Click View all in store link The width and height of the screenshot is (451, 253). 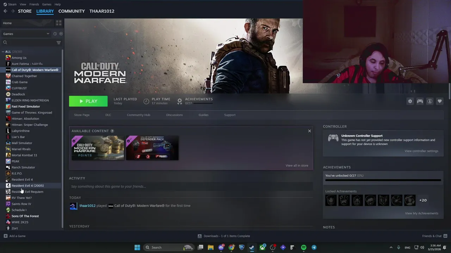tap(297, 166)
